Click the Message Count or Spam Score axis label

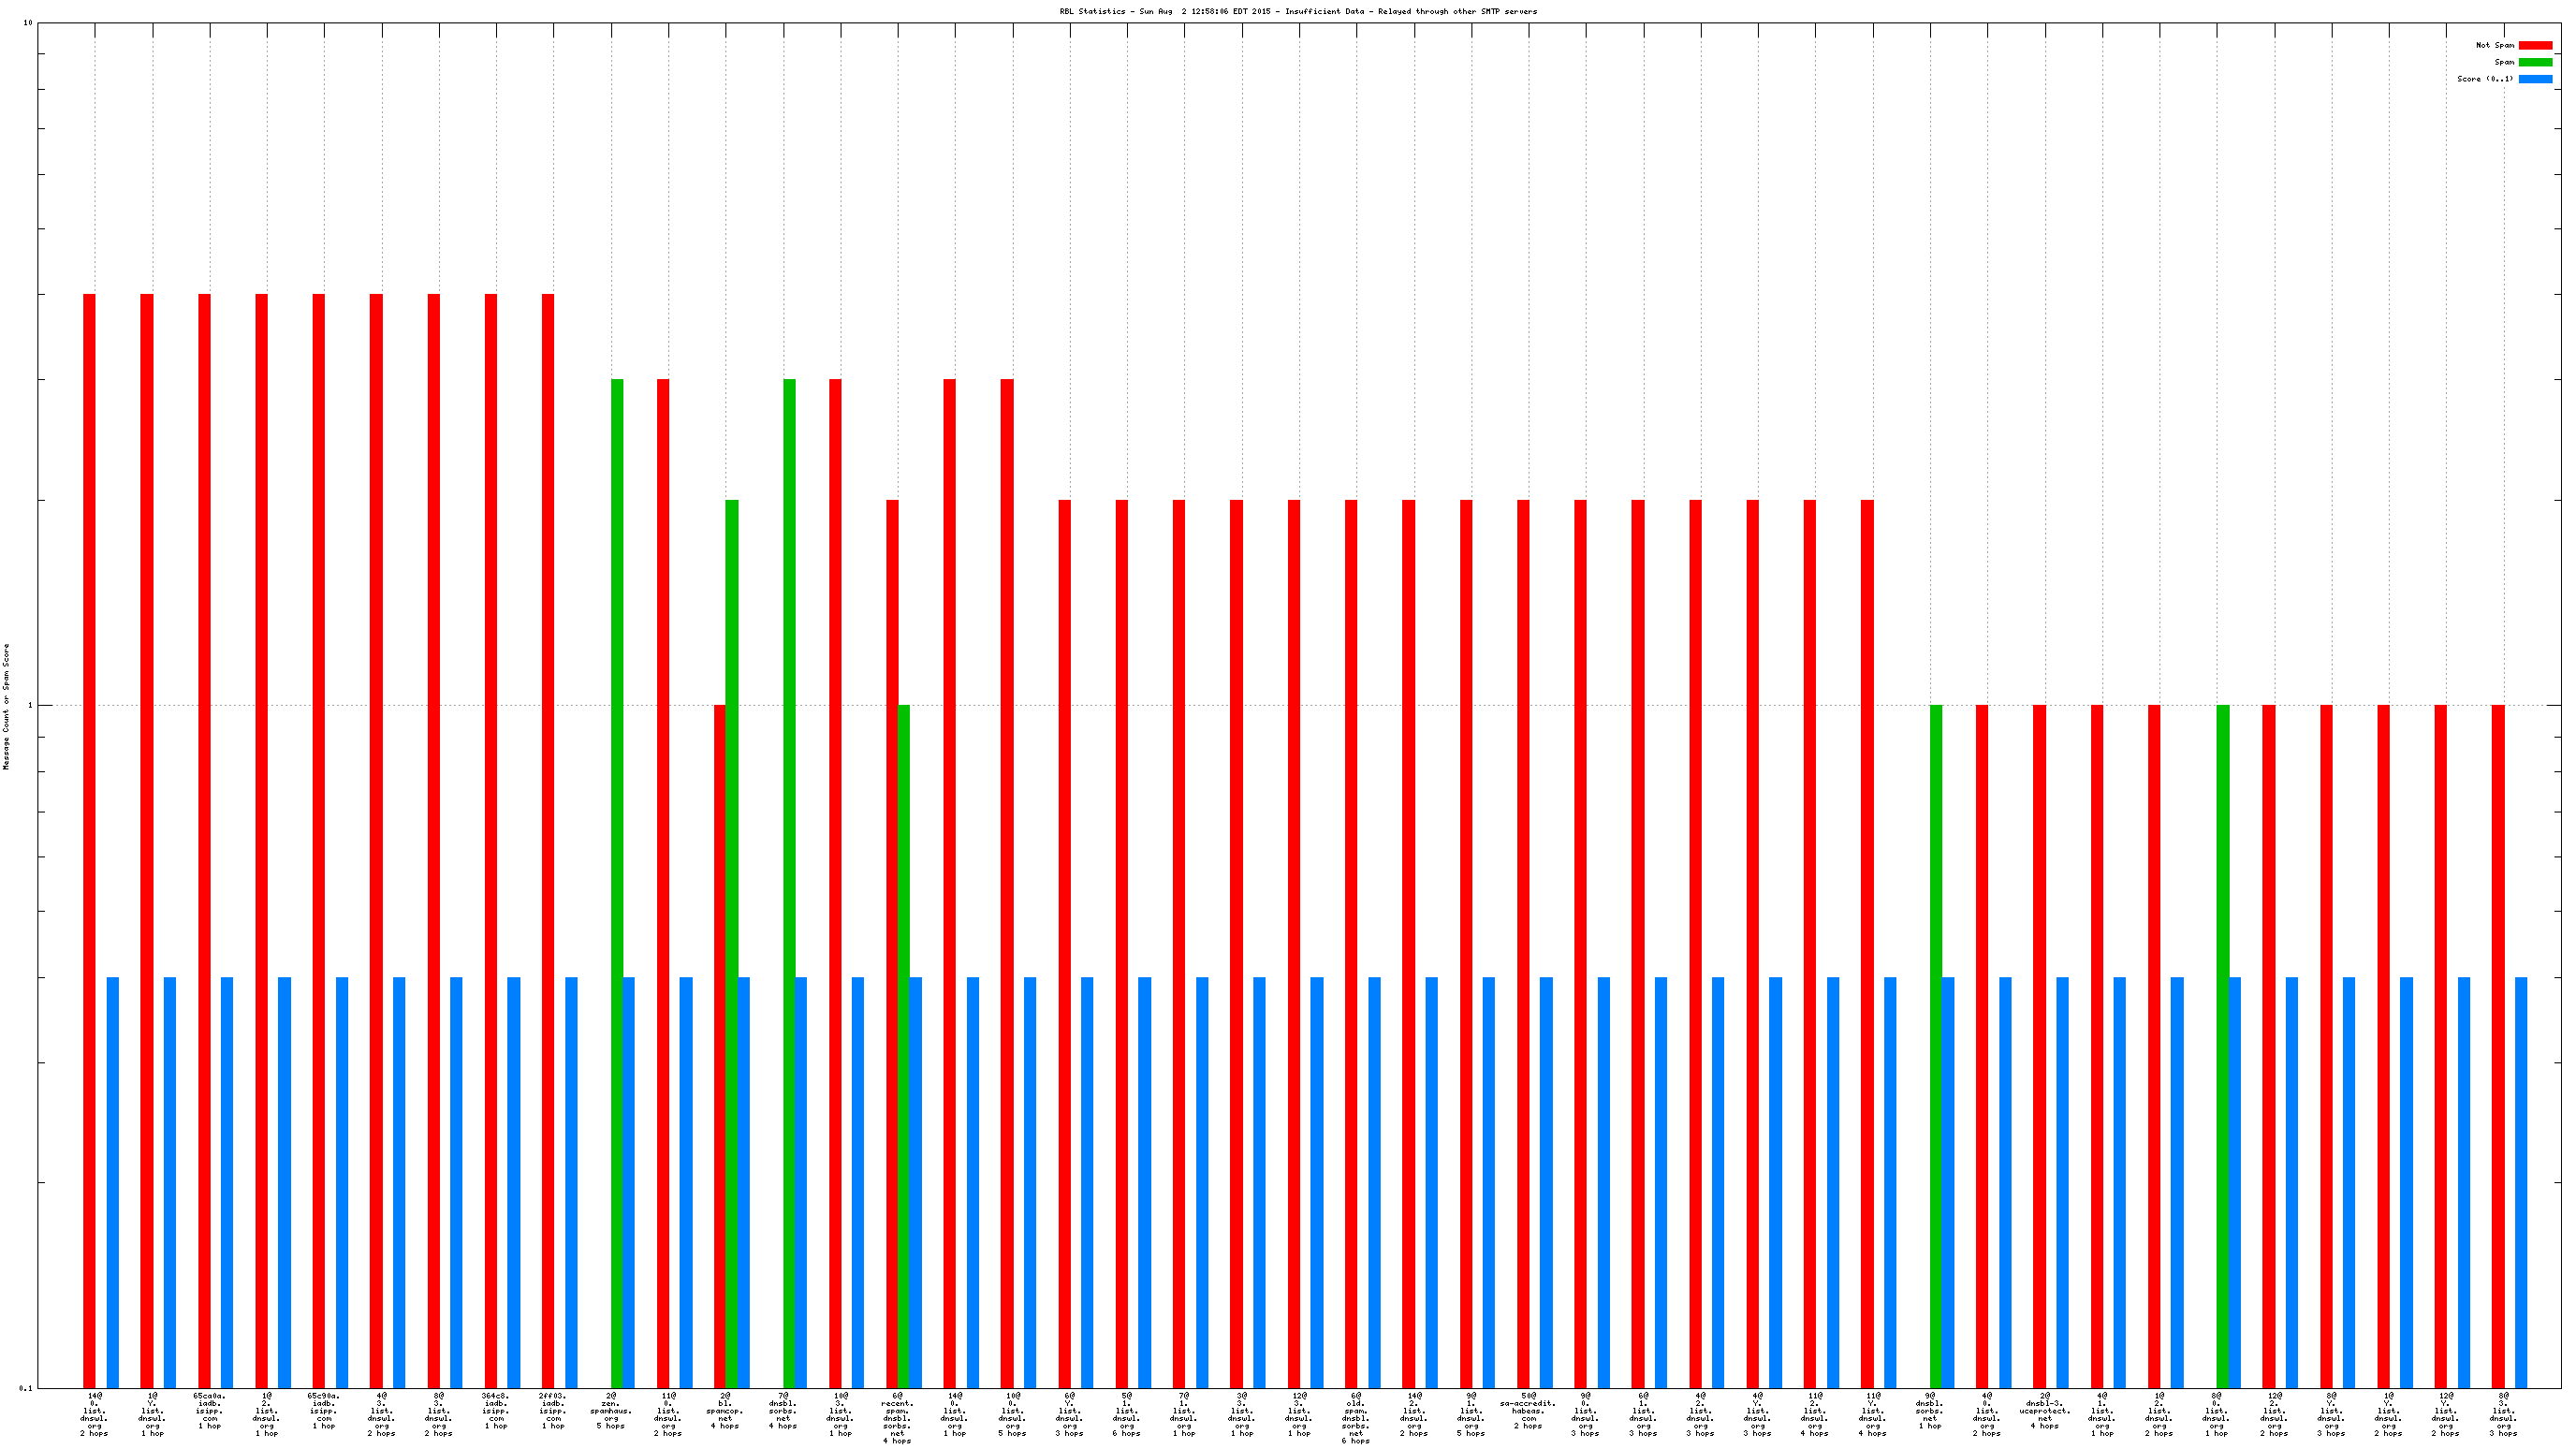(x=6, y=706)
